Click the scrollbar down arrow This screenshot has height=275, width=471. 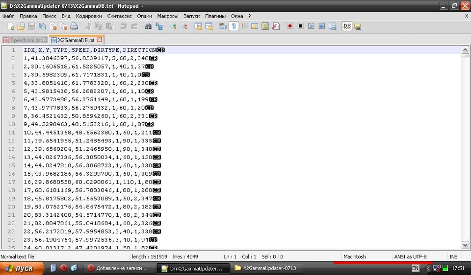point(465,245)
